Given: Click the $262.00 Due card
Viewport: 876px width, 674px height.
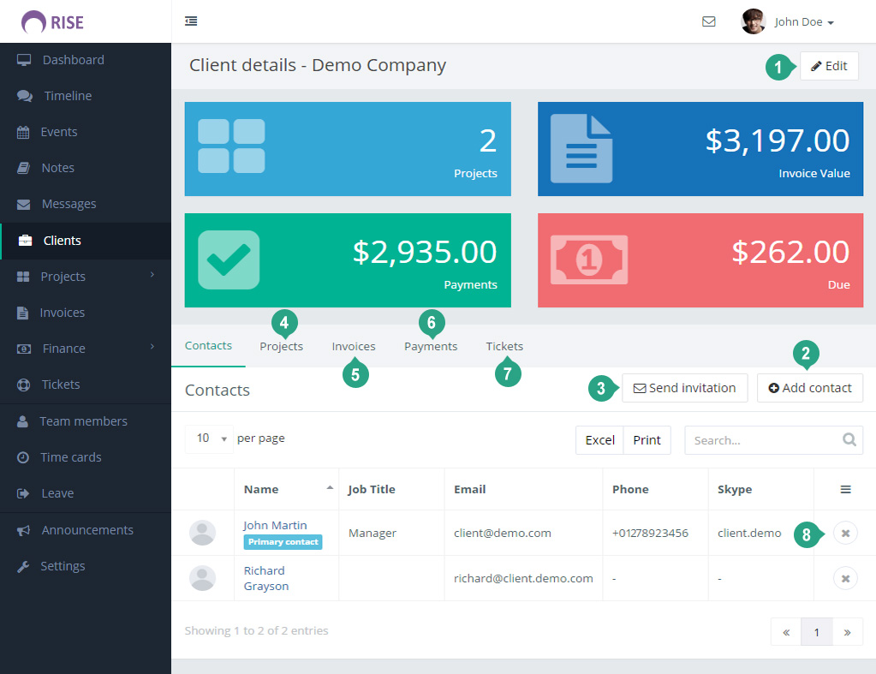Looking at the screenshot, I should pyautogui.click(x=700, y=259).
